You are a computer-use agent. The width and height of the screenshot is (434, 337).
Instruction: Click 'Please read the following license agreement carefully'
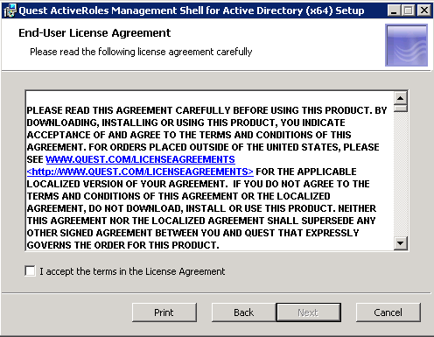(x=141, y=52)
